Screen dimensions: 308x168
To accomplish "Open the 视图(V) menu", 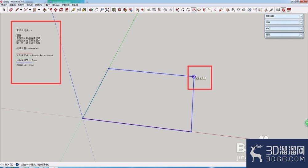I will [21, 5].
